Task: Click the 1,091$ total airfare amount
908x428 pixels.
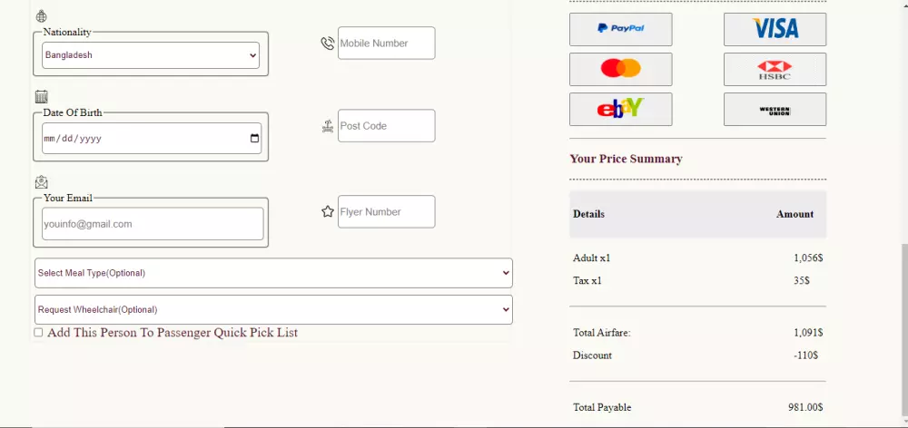Action: 808,333
